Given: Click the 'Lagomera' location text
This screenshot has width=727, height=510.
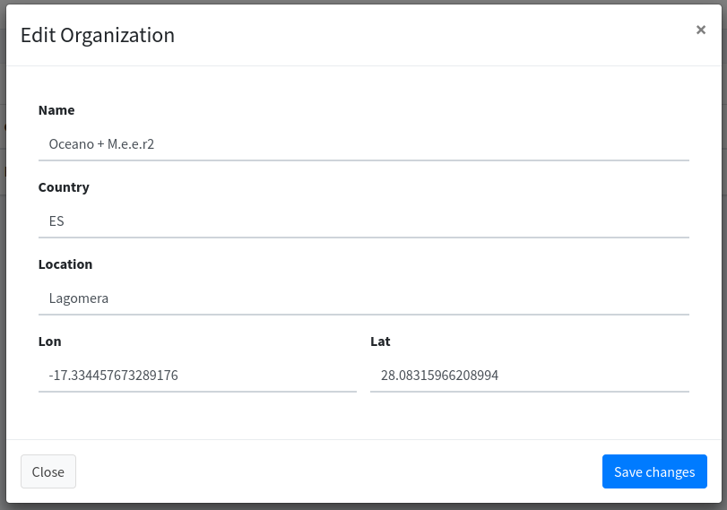Looking at the screenshot, I should (x=79, y=298).
